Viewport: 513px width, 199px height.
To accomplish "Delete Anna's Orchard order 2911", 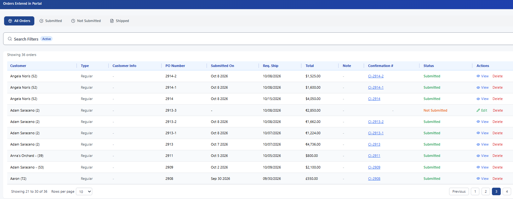I will (498, 156).
